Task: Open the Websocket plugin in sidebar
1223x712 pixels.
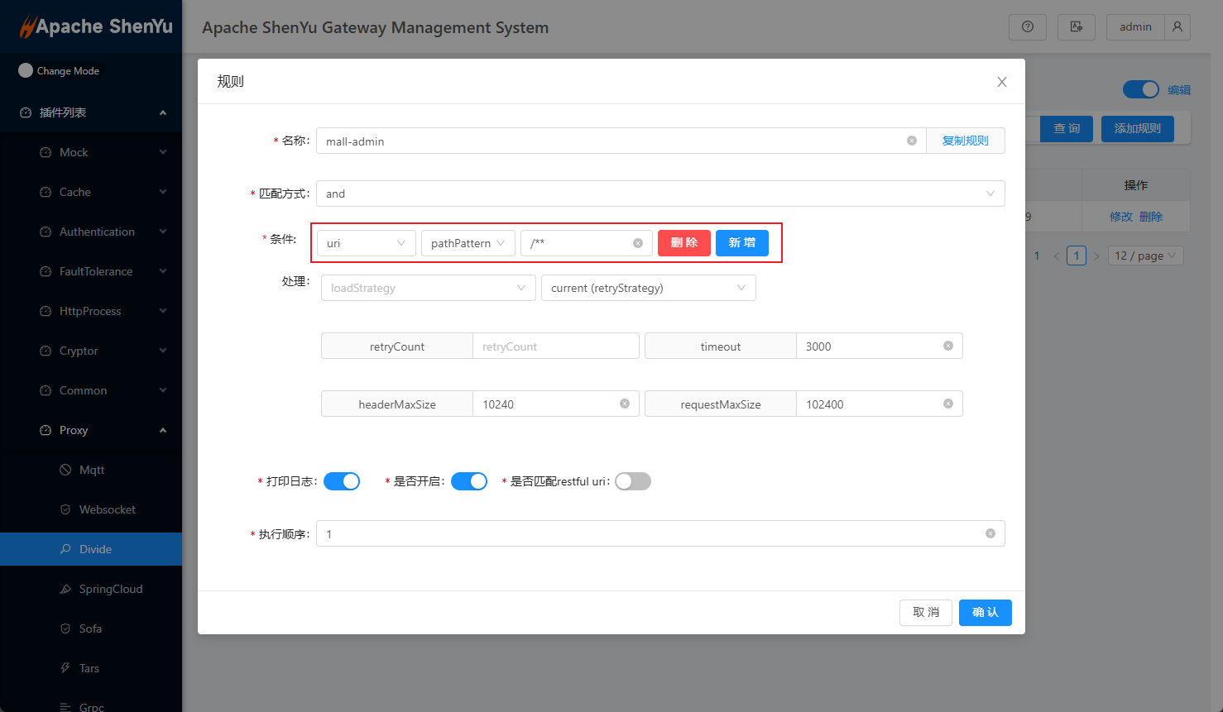Action: 107,509
